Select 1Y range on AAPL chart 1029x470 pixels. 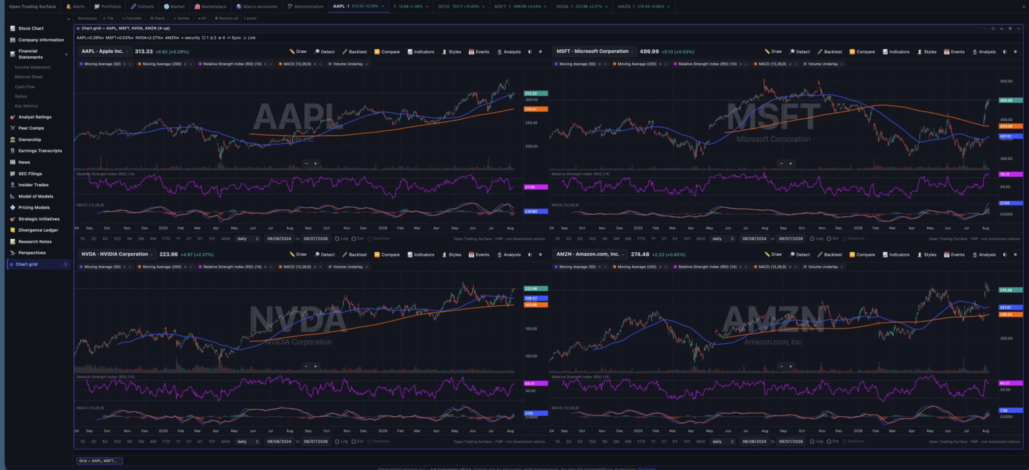(x=178, y=239)
